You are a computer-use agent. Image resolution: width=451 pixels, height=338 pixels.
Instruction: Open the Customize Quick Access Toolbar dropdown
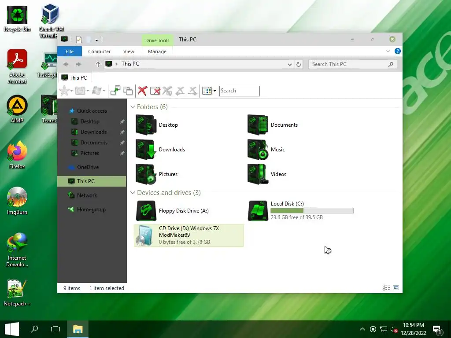point(96,40)
